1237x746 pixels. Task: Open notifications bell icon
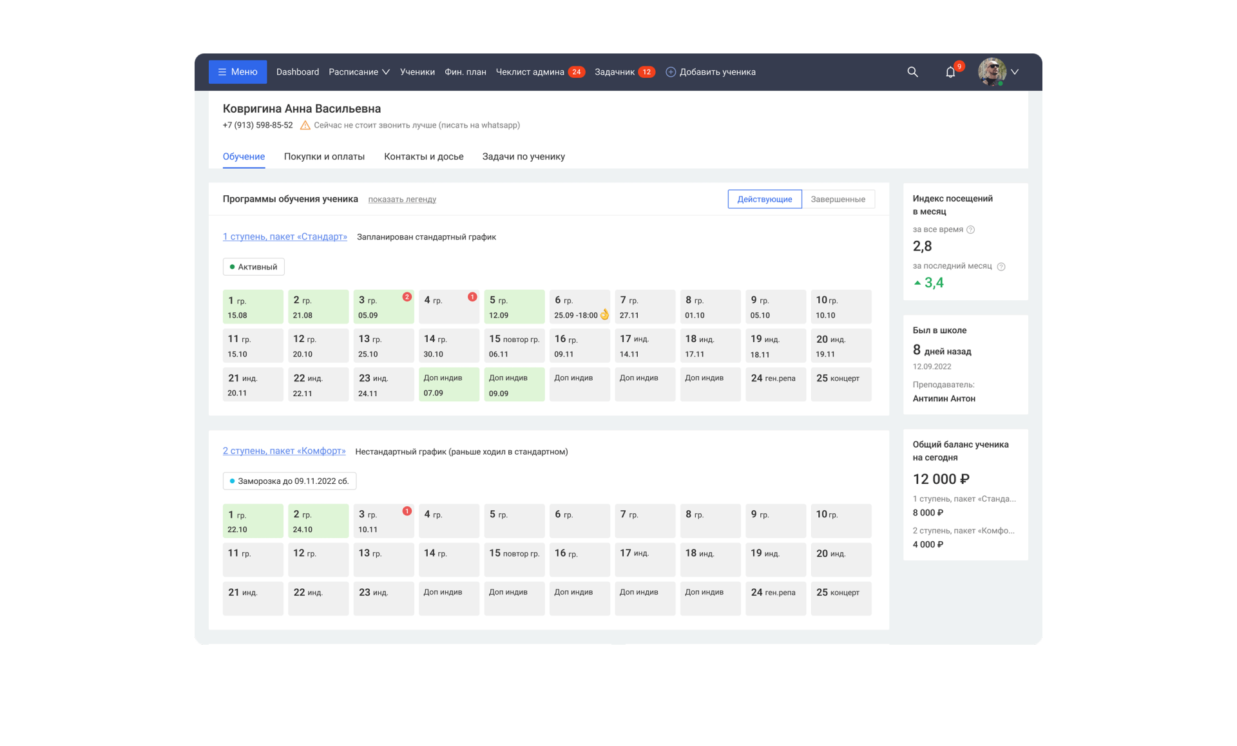coord(950,72)
